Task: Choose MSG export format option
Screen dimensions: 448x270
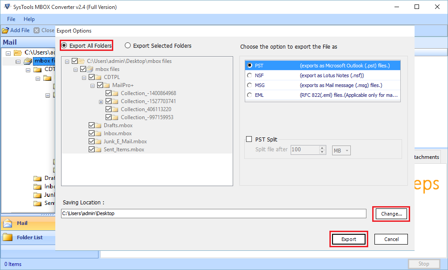Action: 250,85
